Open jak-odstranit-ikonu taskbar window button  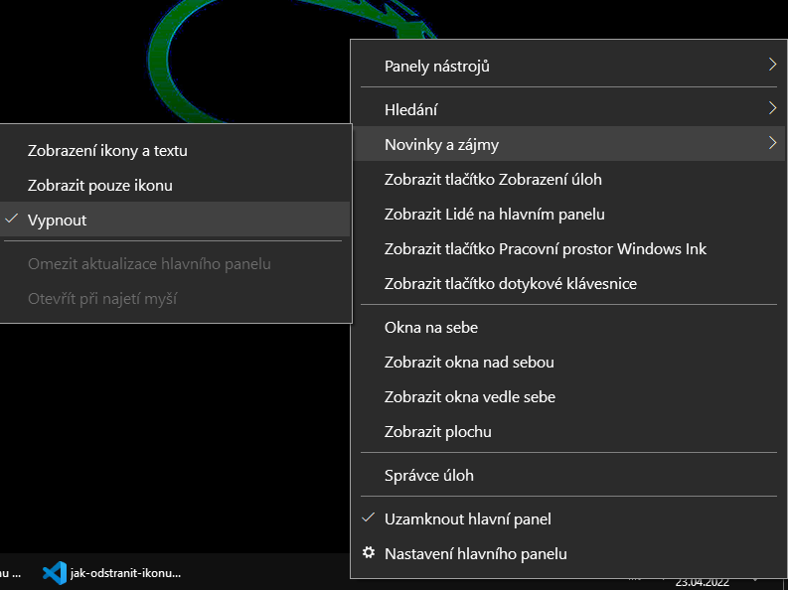pyautogui.click(x=125, y=573)
